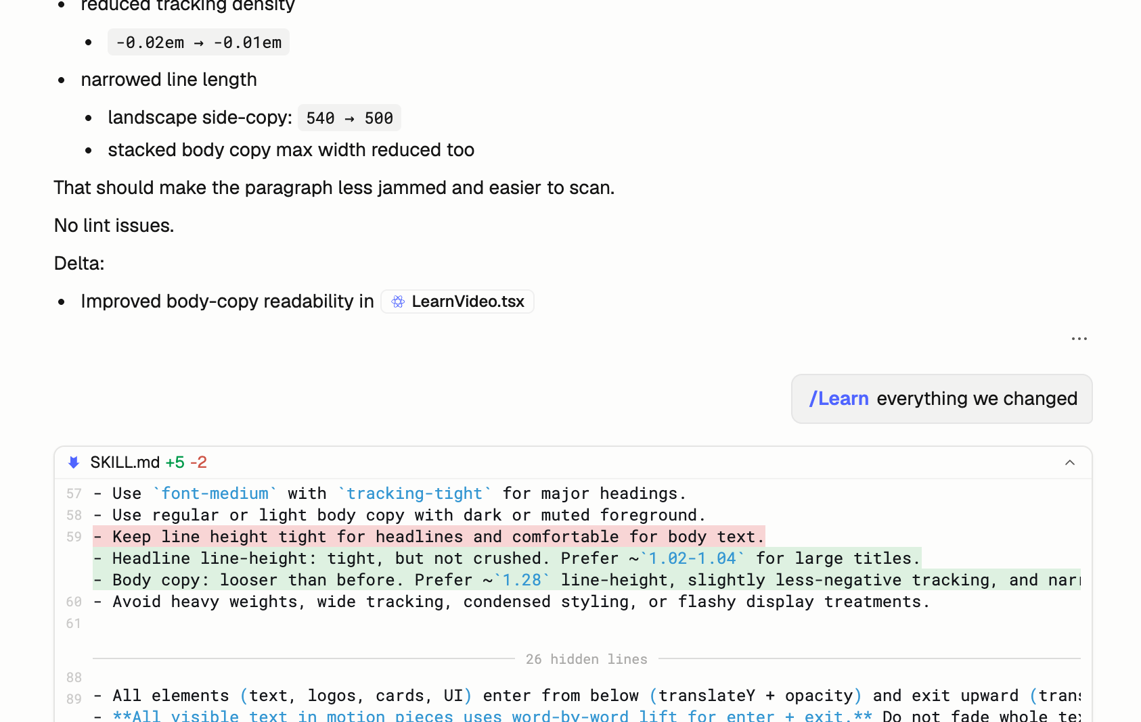Collapse the SKILL.md diff with the chevron
This screenshot has width=1141, height=722.
1069,462
